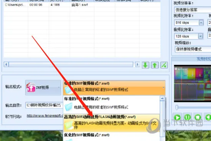Open the 保持原视频模式 scaling dropdown

(193, 49)
